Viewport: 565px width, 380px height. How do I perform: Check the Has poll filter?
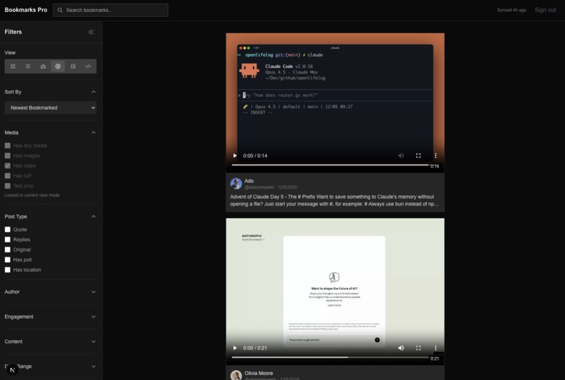pos(8,260)
